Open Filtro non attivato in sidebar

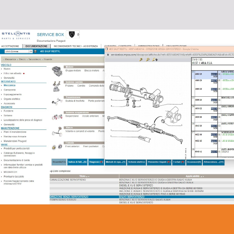[12, 73]
